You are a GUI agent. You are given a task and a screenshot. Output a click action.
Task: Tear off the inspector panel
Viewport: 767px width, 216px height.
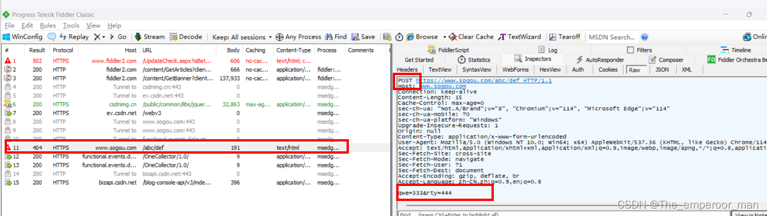[x=565, y=36]
